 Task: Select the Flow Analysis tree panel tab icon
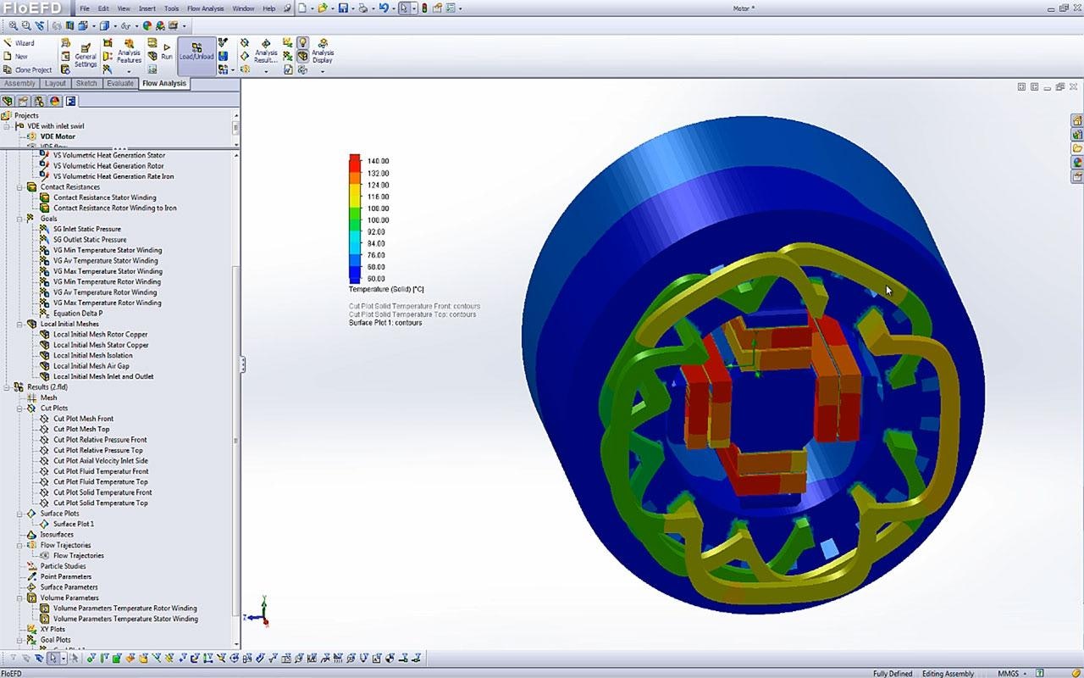click(x=71, y=101)
